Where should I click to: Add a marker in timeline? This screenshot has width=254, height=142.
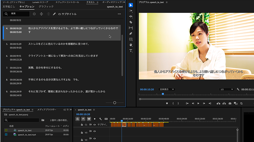tap(95, 119)
